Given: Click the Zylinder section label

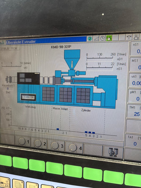Looking at the screenshot, I should click(x=86, y=110).
